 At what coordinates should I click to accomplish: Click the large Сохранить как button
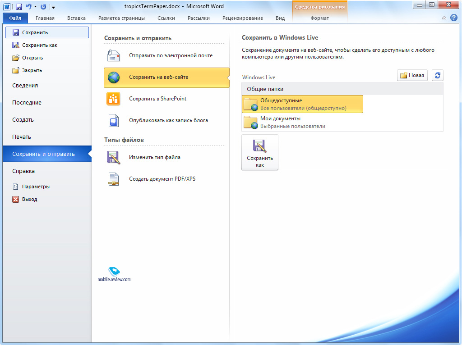(x=260, y=152)
